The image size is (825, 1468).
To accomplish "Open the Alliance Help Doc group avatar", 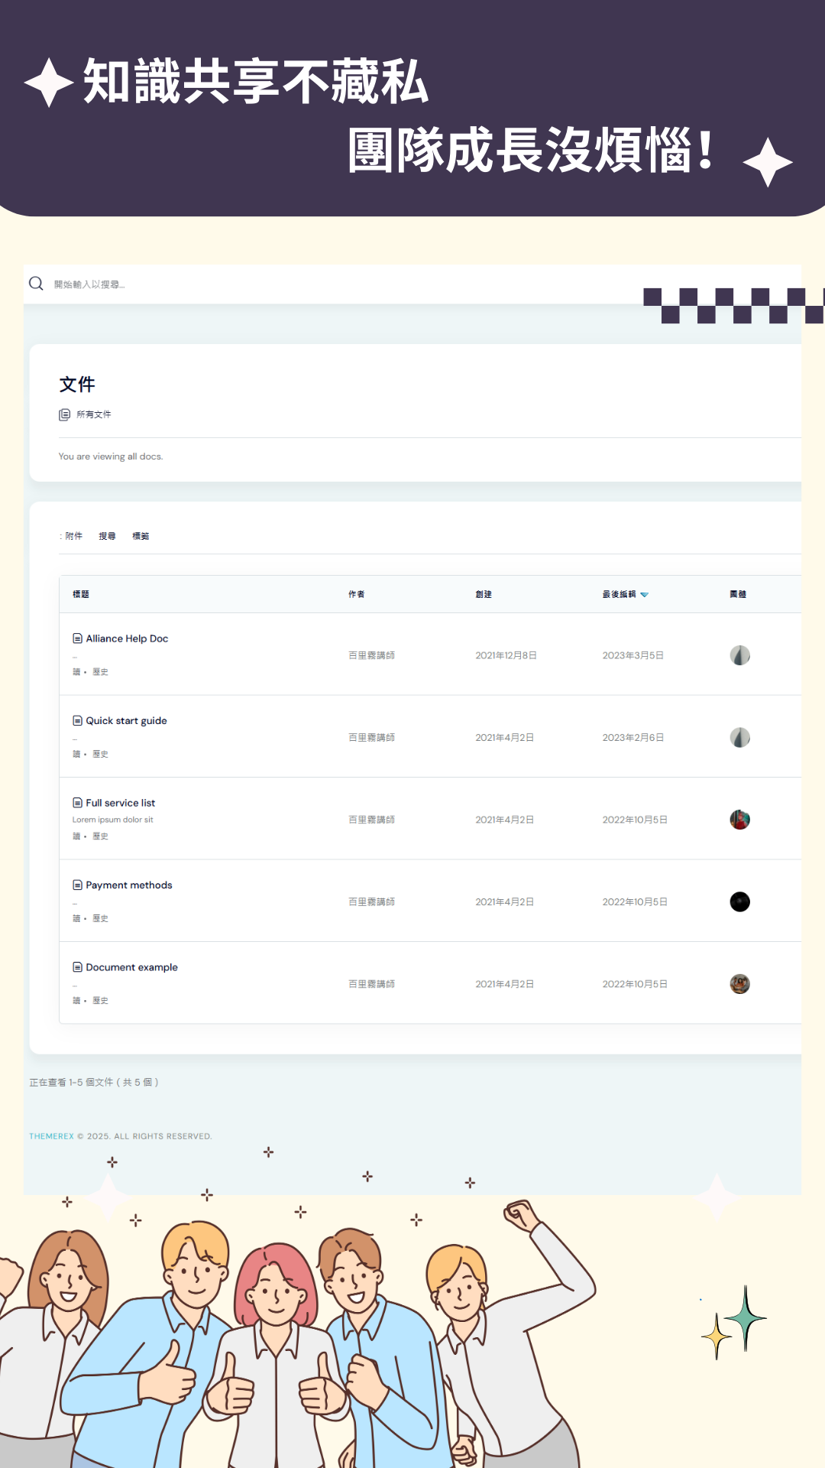I will (739, 655).
